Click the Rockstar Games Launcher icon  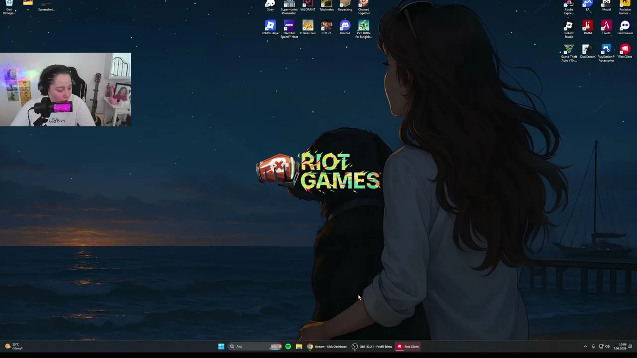[x=625, y=7]
